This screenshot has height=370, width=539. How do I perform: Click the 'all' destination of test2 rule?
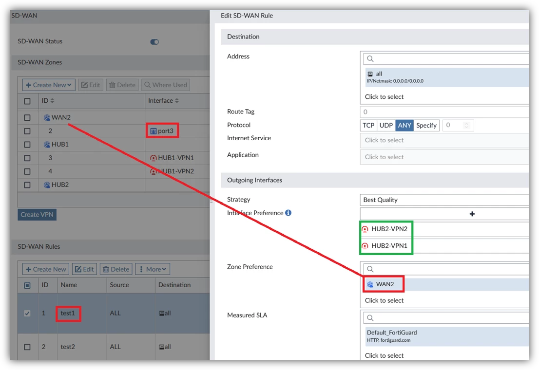coord(165,347)
